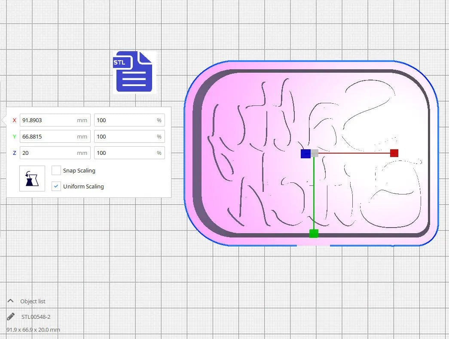Select the green Y-axis scale handle
This screenshot has width=449, height=339.
tap(314, 233)
